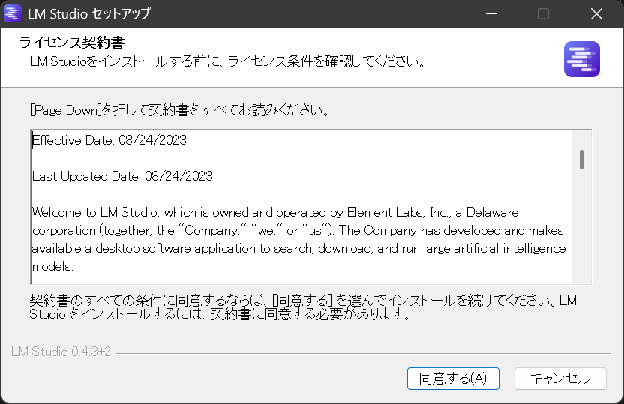Click the LM Studio icon in title bar
624x404 pixels.
13,13
